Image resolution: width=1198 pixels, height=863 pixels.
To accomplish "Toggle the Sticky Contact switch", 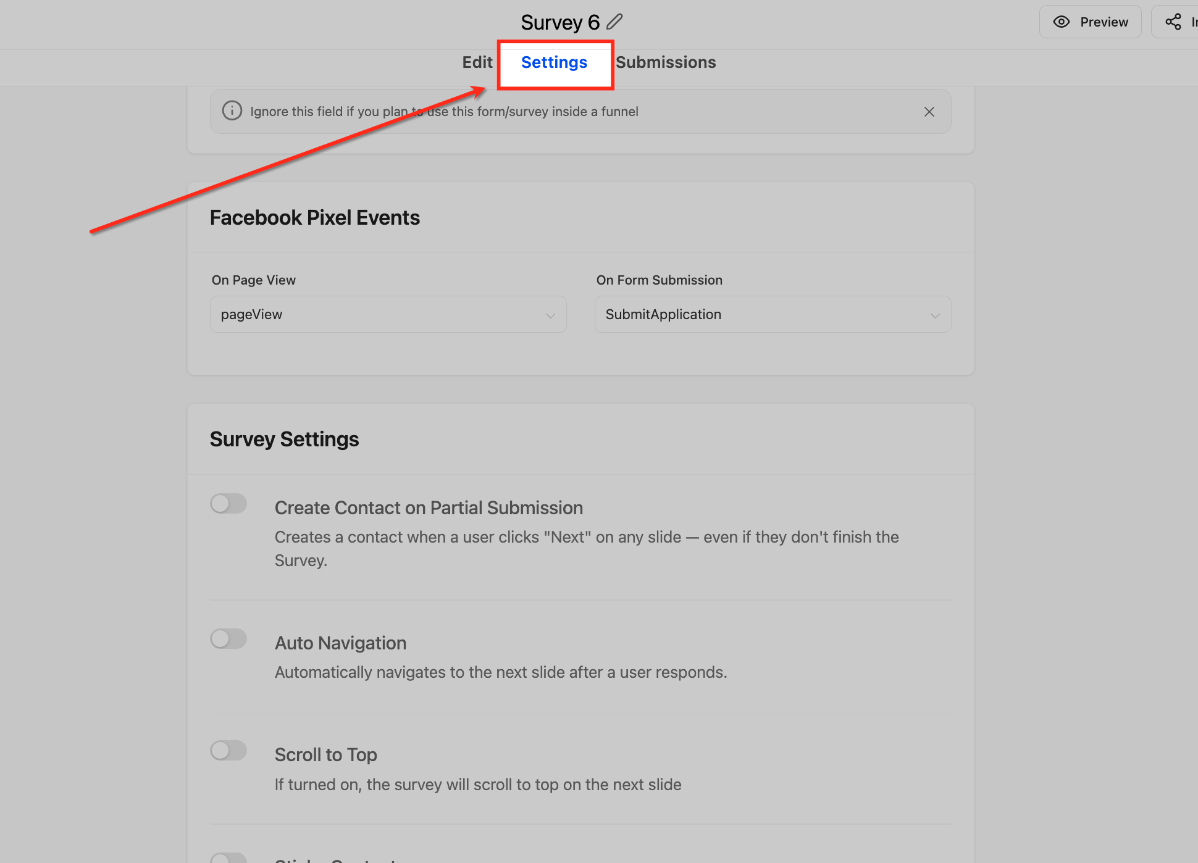I will (x=228, y=858).
